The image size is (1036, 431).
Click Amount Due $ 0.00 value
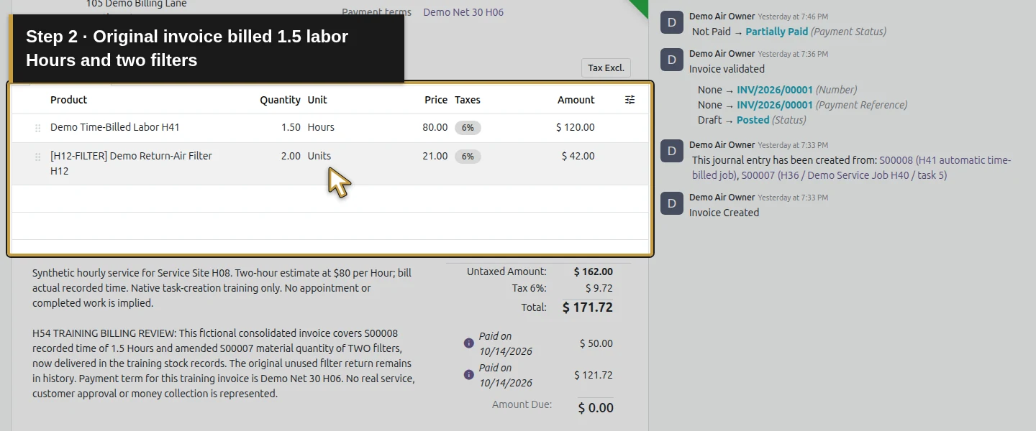tap(596, 408)
